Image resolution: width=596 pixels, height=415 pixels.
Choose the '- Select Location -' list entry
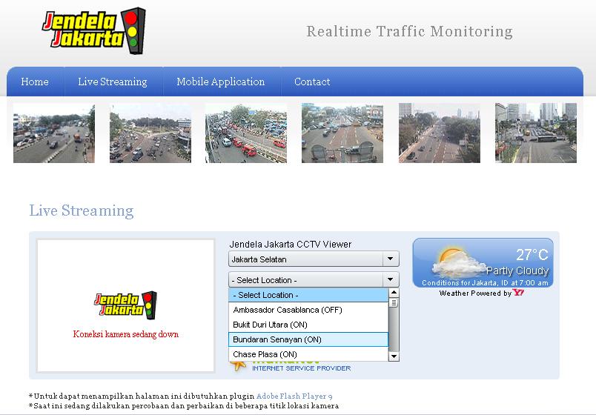coord(308,295)
